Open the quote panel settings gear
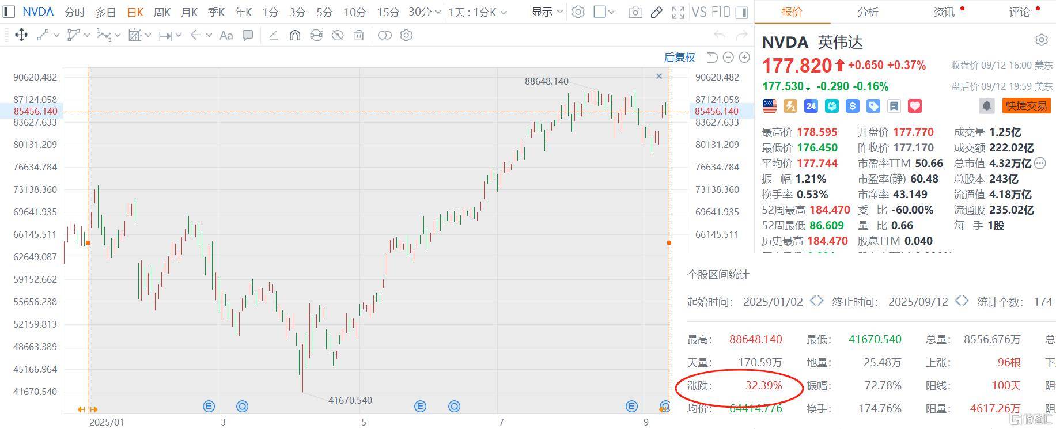Image resolution: width=1056 pixels, height=429 pixels. pyautogui.click(x=1041, y=40)
